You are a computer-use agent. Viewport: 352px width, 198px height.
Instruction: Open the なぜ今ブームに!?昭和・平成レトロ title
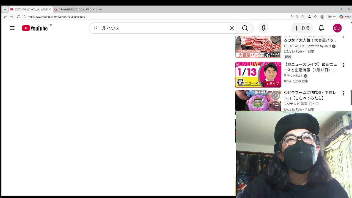[310, 95]
